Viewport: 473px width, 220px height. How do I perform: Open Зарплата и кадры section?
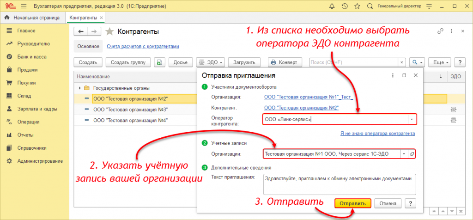point(37,109)
